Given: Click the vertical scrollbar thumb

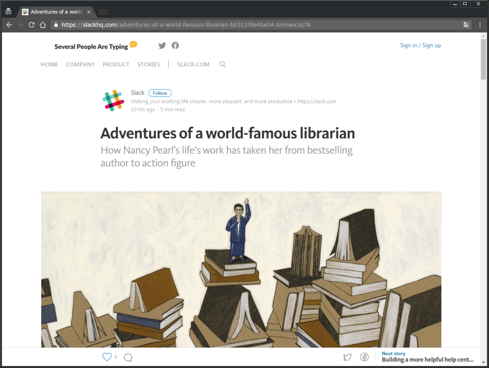Looking at the screenshot, I should 483,59.
